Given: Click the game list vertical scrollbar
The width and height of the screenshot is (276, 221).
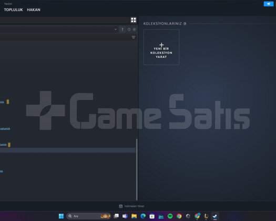Looking at the screenshot, I should click(x=137, y=169).
